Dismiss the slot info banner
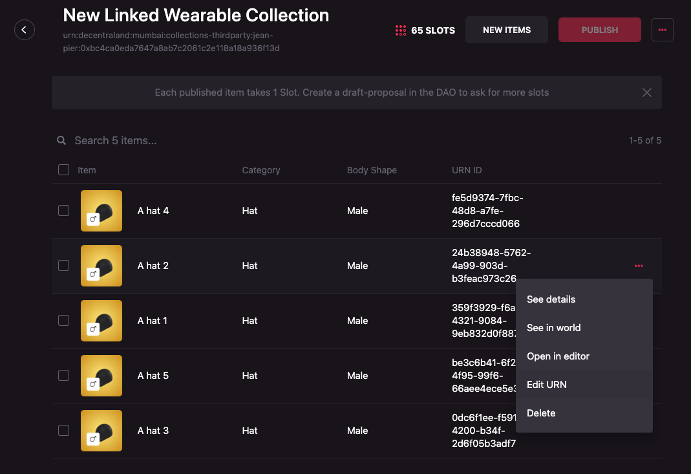The image size is (691, 474). point(646,92)
